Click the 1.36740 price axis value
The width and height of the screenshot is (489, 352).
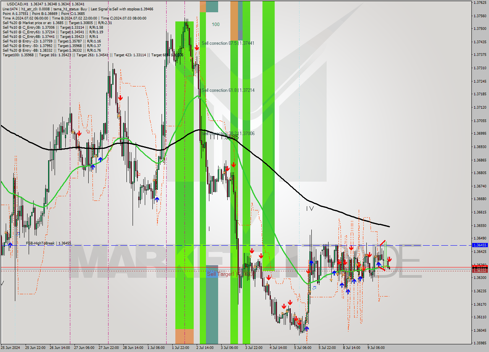(x=480, y=186)
